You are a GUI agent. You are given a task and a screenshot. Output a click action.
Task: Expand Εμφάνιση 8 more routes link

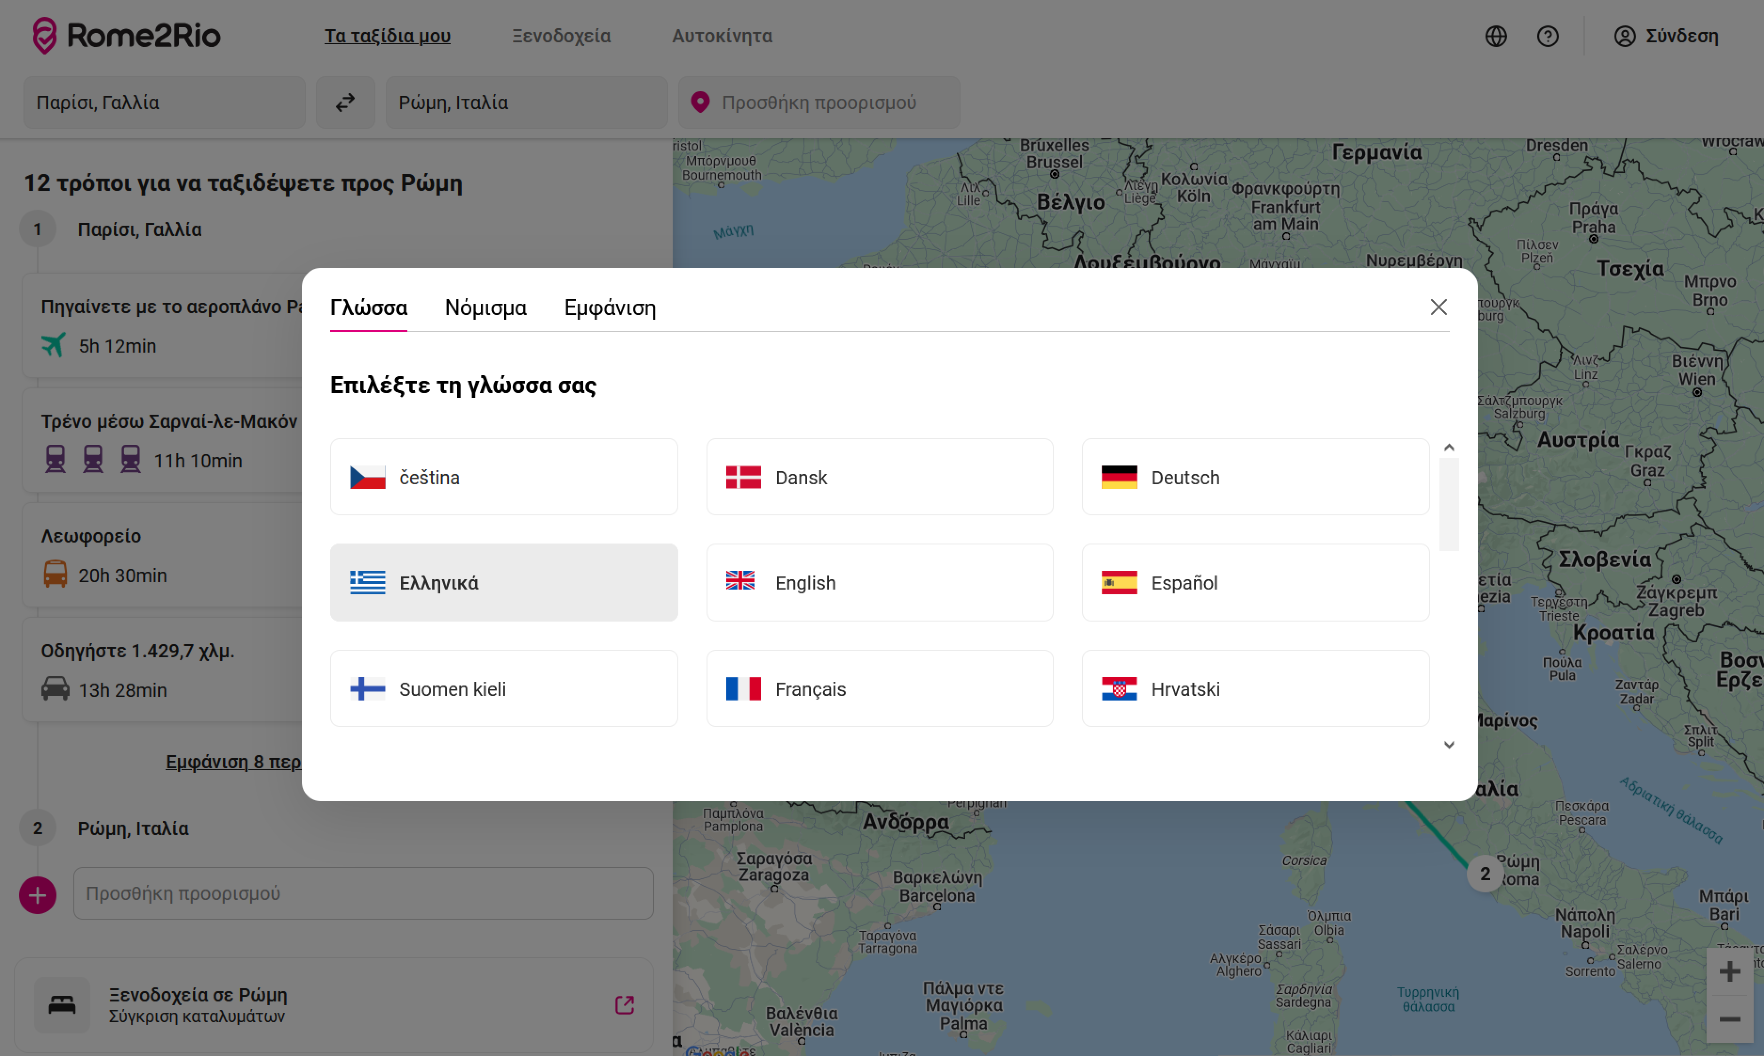coord(233,762)
